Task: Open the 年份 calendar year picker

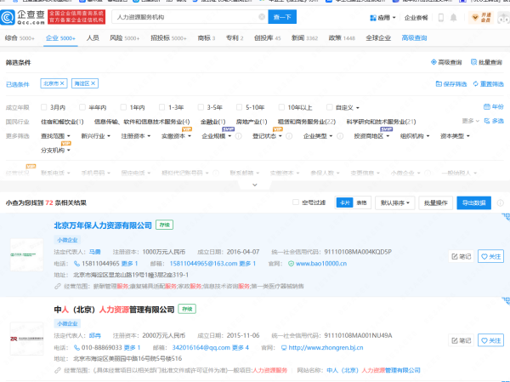Action: (493, 107)
